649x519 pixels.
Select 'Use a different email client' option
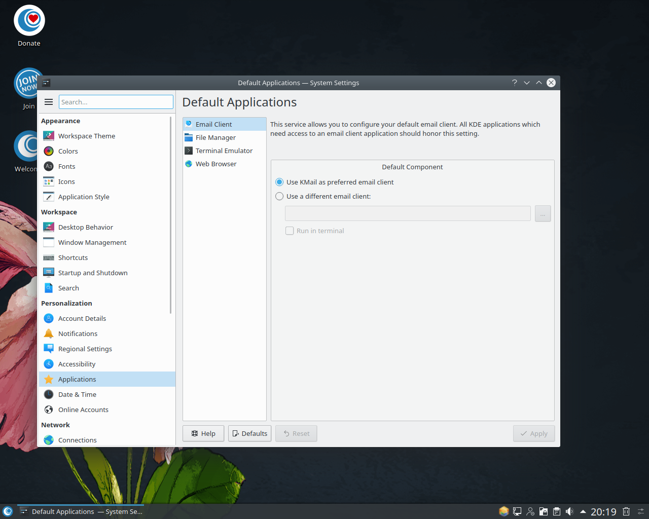tap(323, 196)
